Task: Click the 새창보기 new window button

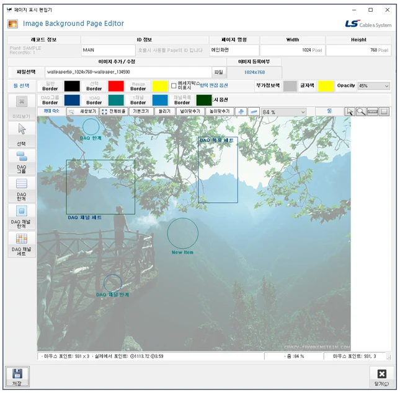Action: [82, 111]
